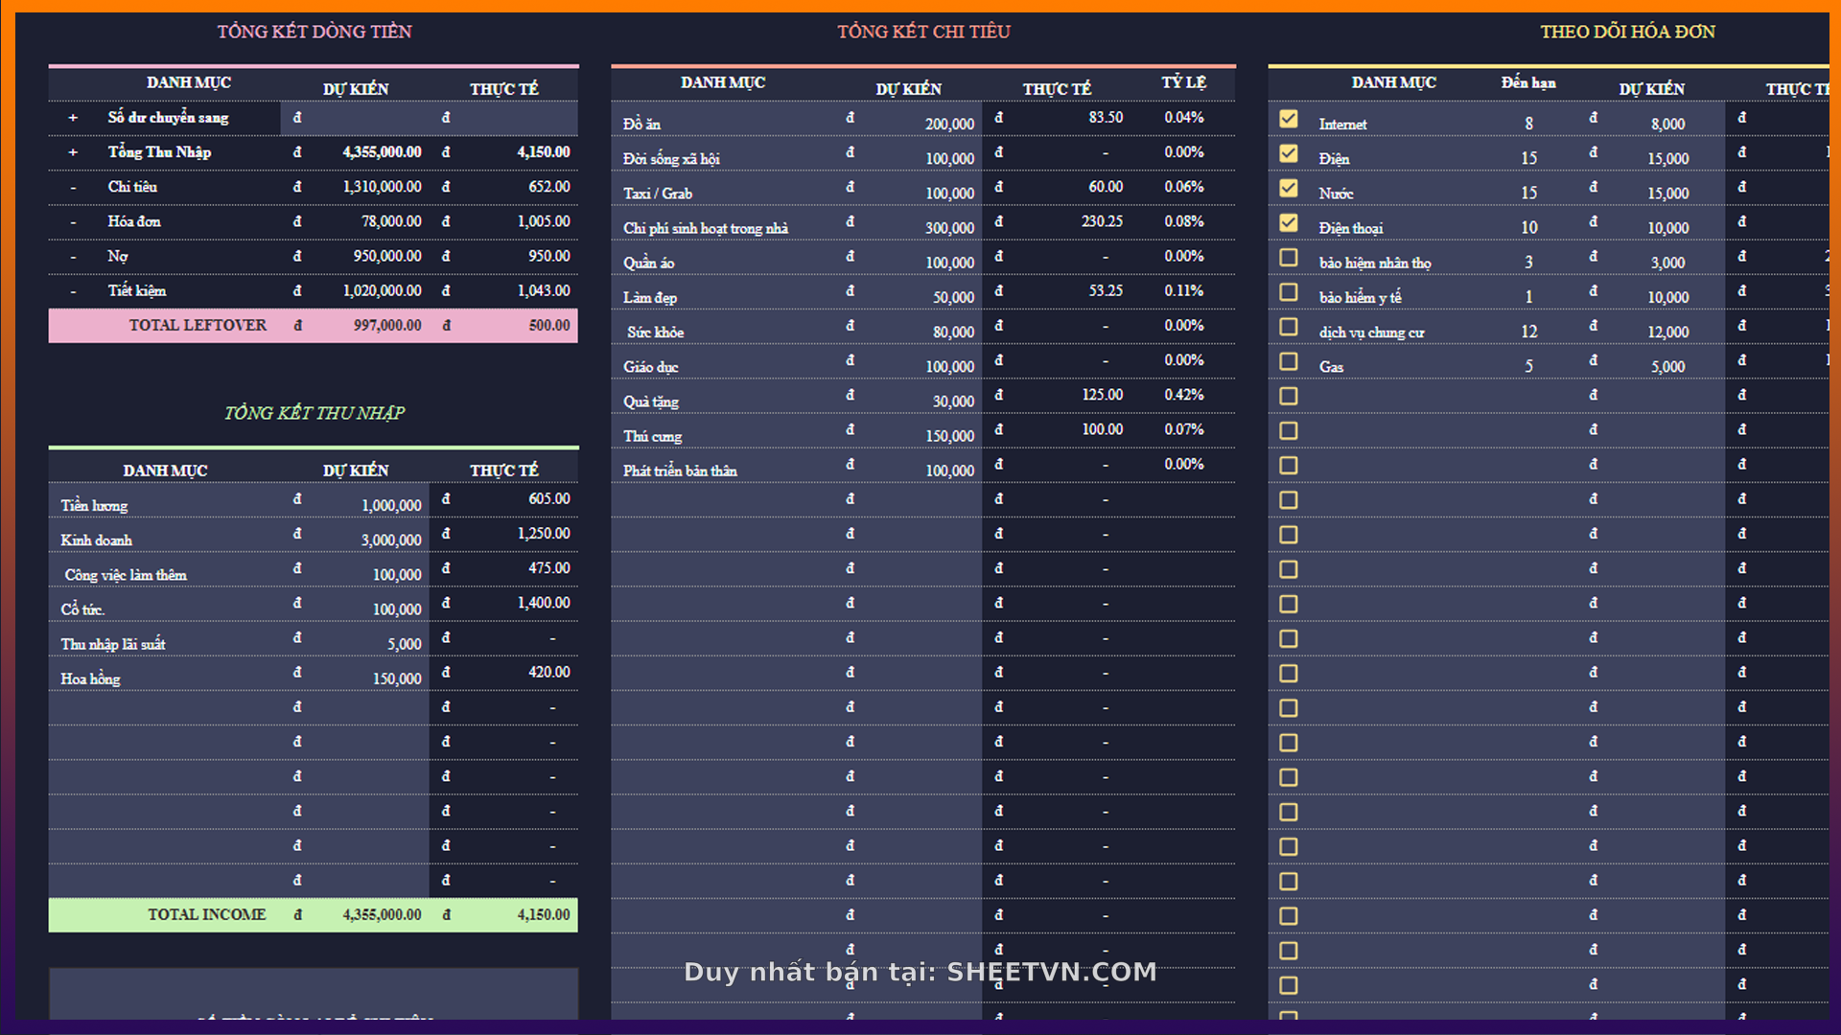
Task: Uncheck the Nước bill checkbox
Action: click(1289, 188)
